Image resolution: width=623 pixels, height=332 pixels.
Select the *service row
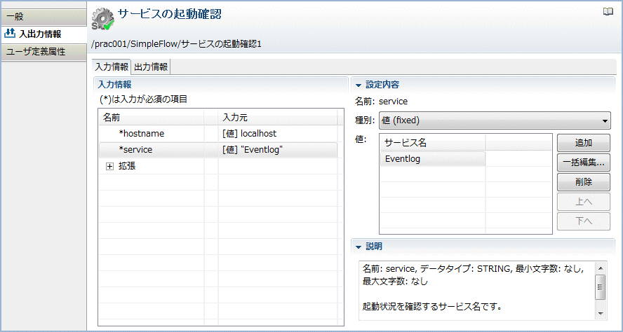point(217,150)
